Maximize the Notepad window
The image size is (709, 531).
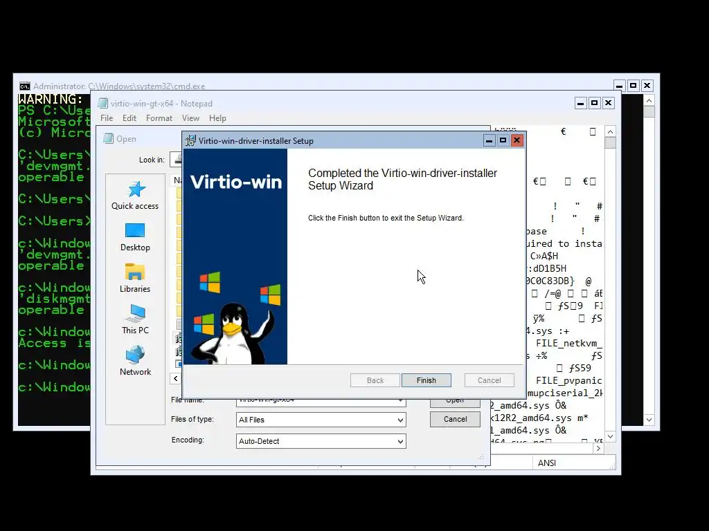594,103
